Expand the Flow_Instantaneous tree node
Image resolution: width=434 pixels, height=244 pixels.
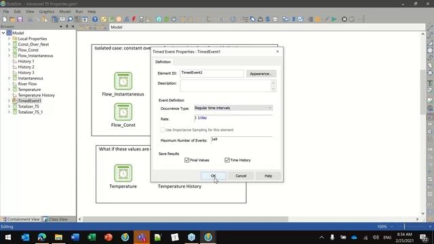(9, 56)
